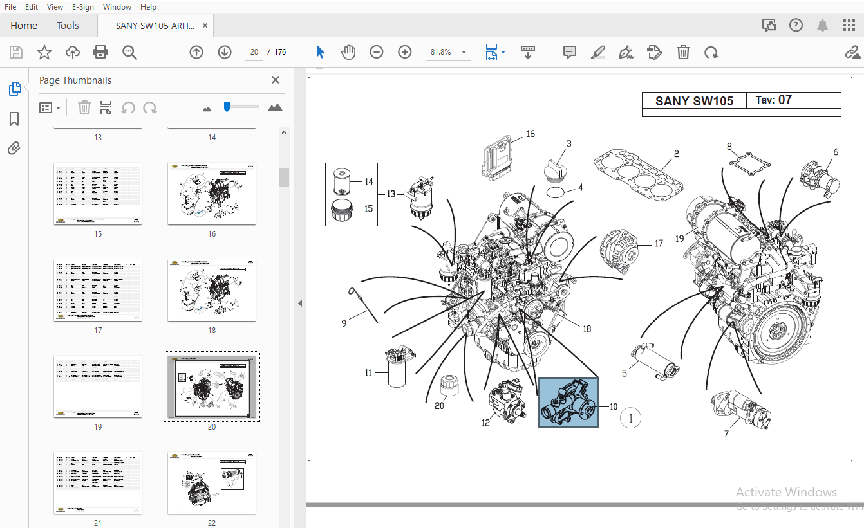Toggle the scrolling mode keyboard icon
This screenshot has width=864, height=528.
tap(528, 52)
